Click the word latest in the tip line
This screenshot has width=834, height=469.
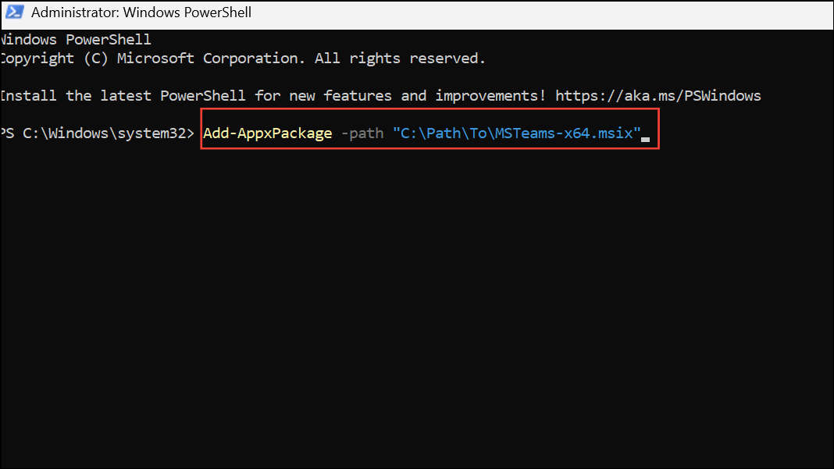tap(126, 96)
